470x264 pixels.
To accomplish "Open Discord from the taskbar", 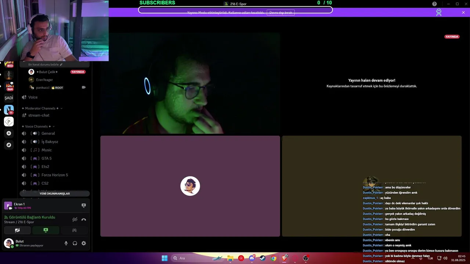I will pyautogui.click(x=252, y=258).
